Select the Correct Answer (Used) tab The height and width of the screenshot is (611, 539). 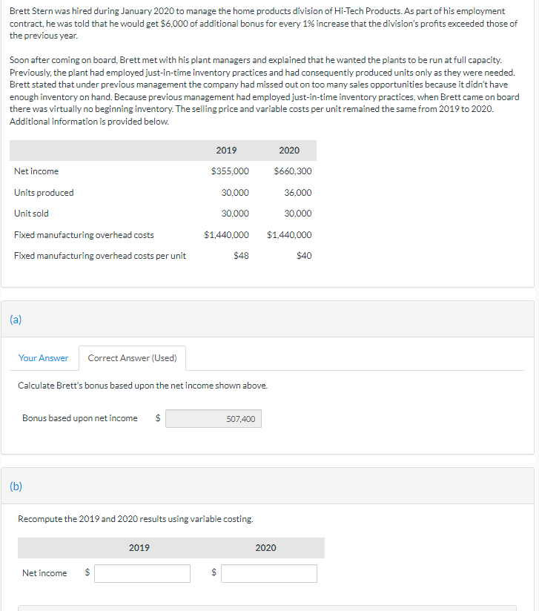pyautogui.click(x=132, y=357)
